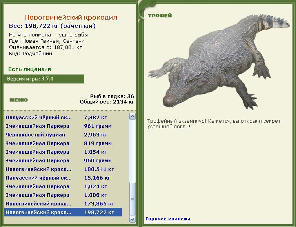Select the 180,541 кг crocodile entry
Screen dimensions: 296x227
[63, 169]
